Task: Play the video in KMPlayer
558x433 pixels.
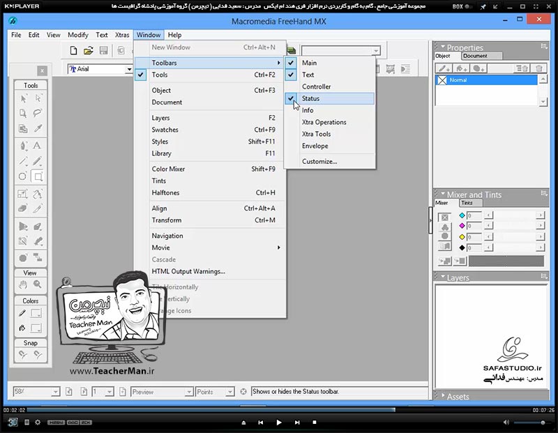Action: [x=279, y=423]
